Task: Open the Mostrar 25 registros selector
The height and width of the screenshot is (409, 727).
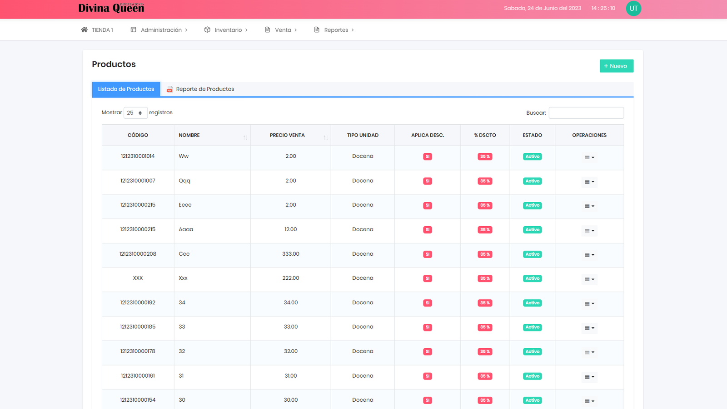Action: point(135,113)
